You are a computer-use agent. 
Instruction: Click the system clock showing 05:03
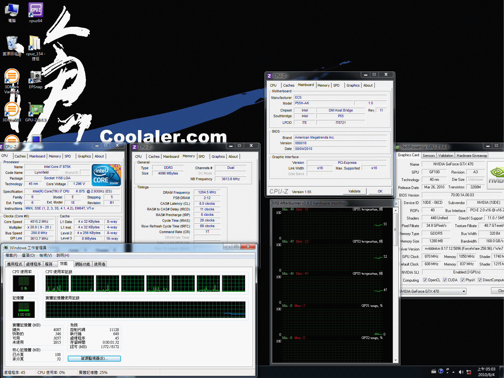point(486,372)
